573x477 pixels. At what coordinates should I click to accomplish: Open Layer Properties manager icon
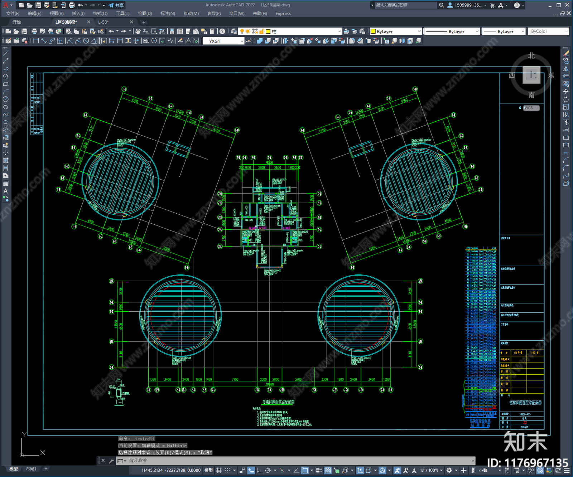click(234, 31)
